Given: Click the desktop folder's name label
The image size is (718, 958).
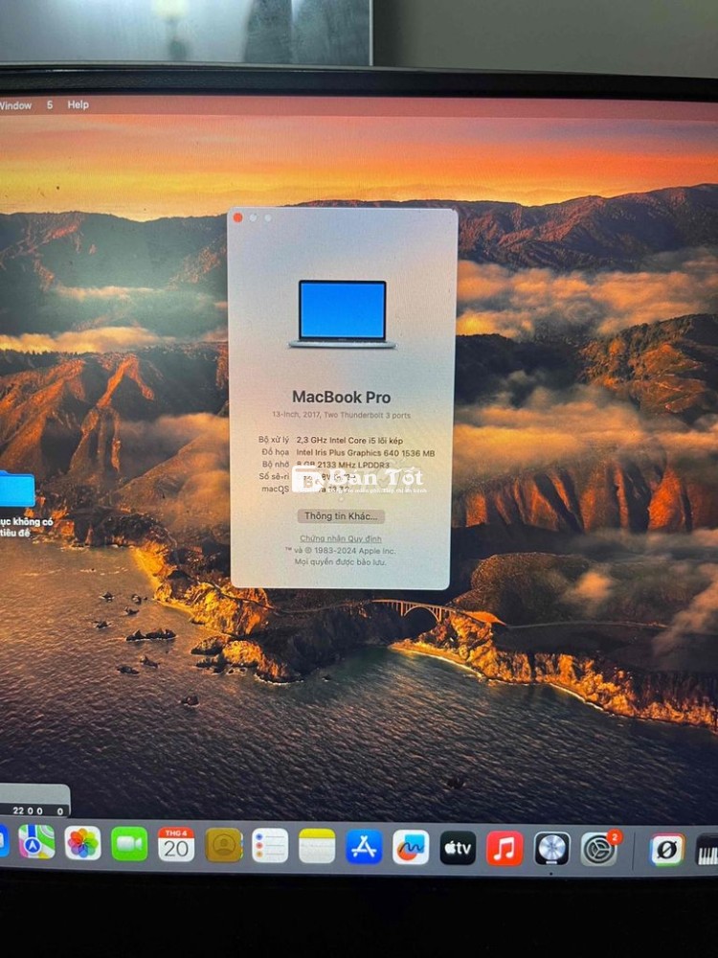Looking at the screenshot, I should 26,527.
